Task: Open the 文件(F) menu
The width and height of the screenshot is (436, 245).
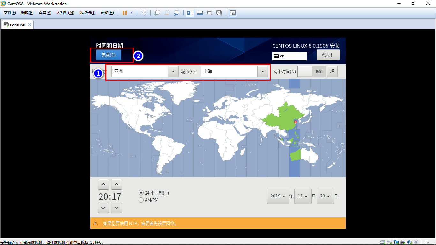Action: (x=10, y=13)
